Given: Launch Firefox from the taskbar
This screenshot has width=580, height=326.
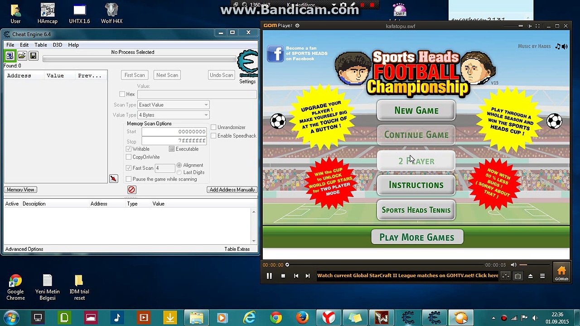Looking at the screenshot, I should pos(302,318).
